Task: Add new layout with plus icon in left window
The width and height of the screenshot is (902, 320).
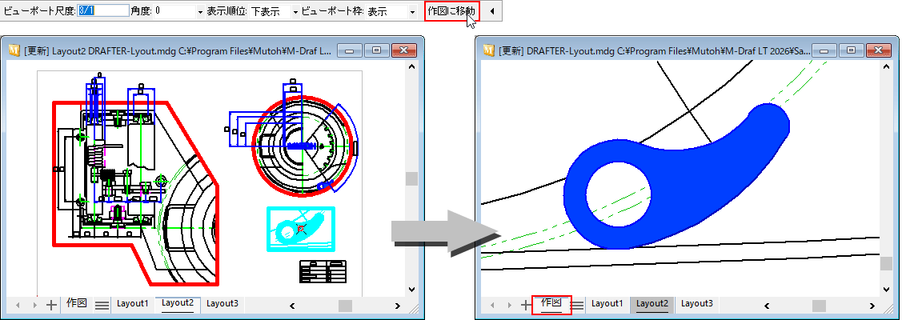Action: (x=51, y=305)
